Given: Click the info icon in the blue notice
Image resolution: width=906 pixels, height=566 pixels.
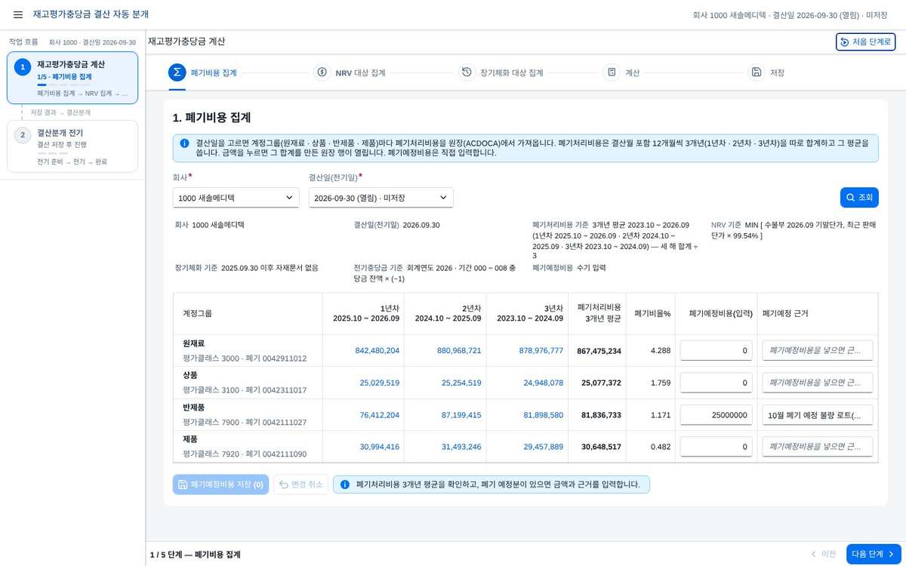Looking at the screenshot, I should click(184, 143).
